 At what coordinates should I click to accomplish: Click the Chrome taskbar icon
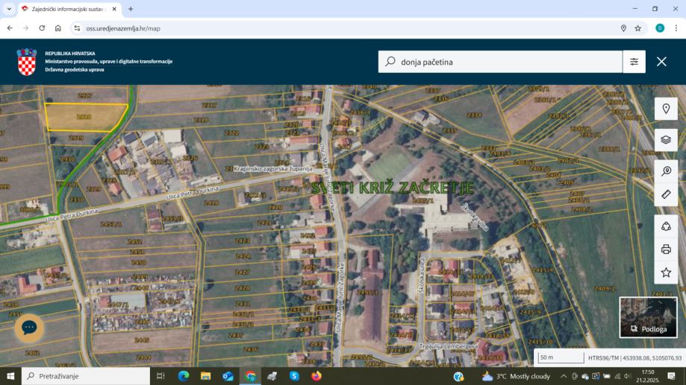click(x=250, y=376)
